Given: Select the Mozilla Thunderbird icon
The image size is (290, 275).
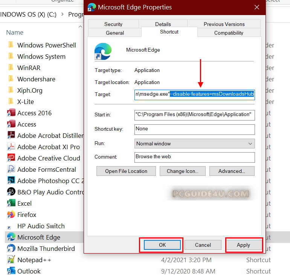Looking at the screenshot, I should click(x=11, y=248).
